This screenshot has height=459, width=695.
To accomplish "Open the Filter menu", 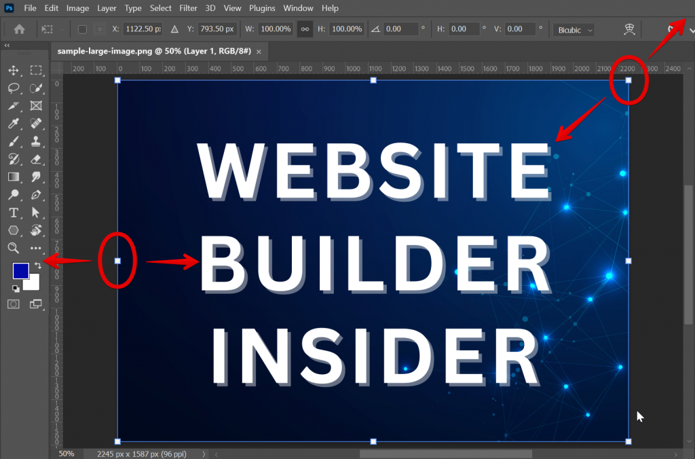I will coord(188,7).
